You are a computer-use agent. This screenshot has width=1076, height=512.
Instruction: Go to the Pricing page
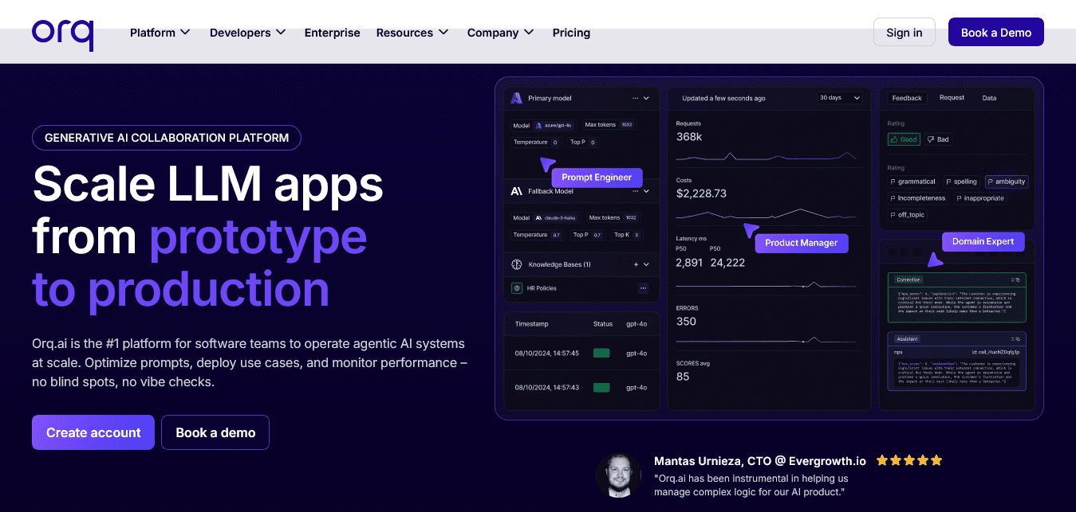(x=571, y=33)
